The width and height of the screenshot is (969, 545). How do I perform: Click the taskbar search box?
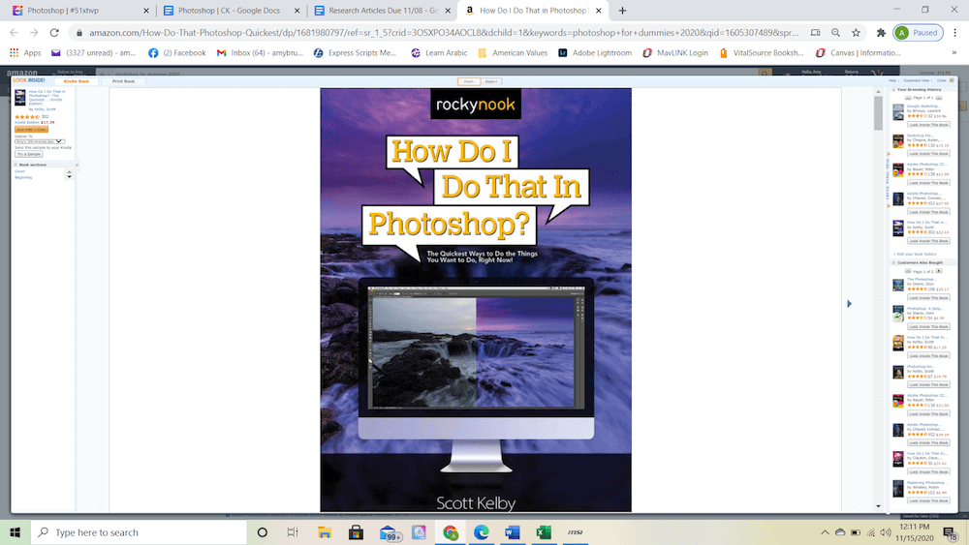click(139, 532)
